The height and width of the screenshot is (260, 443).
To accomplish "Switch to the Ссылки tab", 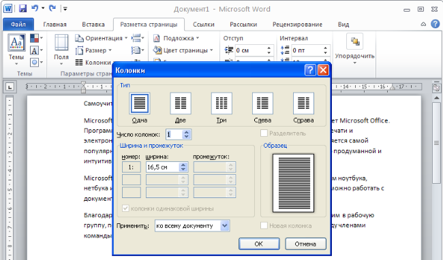I will coord(204,25).
